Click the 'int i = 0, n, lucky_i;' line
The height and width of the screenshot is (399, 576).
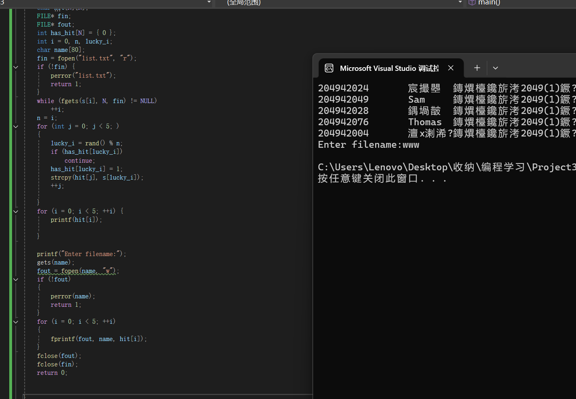(x=74, y=41)
